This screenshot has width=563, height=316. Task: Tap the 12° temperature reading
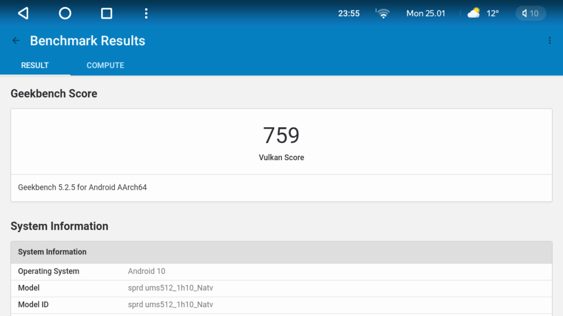click(x=493, y=13)
